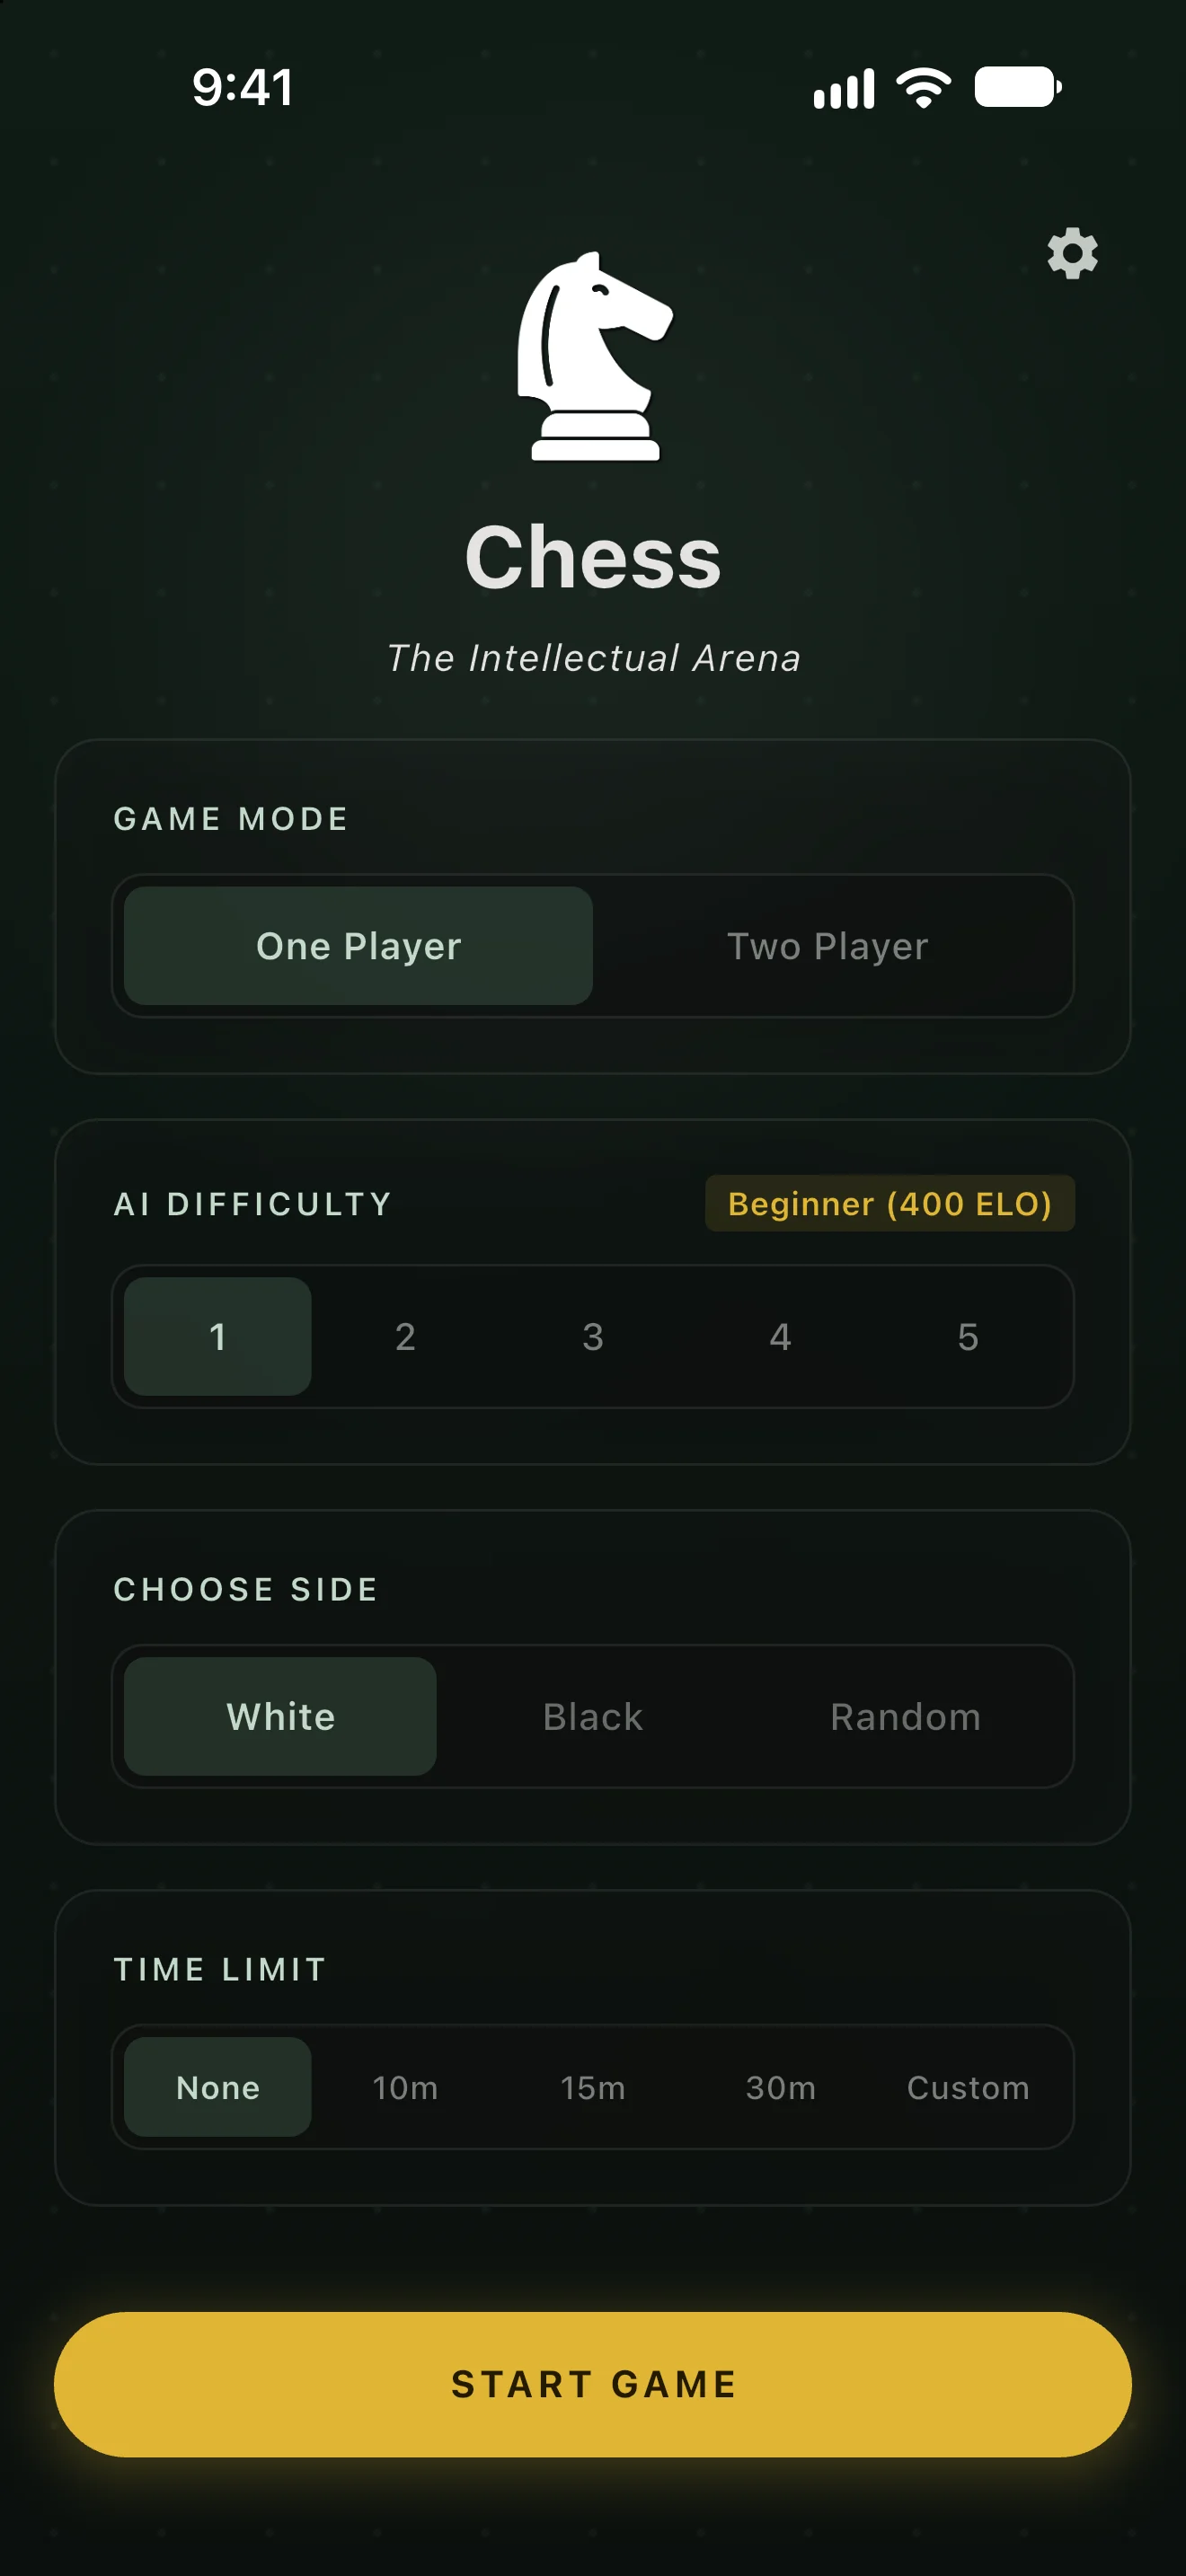The width and height of the screenshot is (1186, 2576).
Task: Tap the battery indicator icon
Action: pos(1018,87)
